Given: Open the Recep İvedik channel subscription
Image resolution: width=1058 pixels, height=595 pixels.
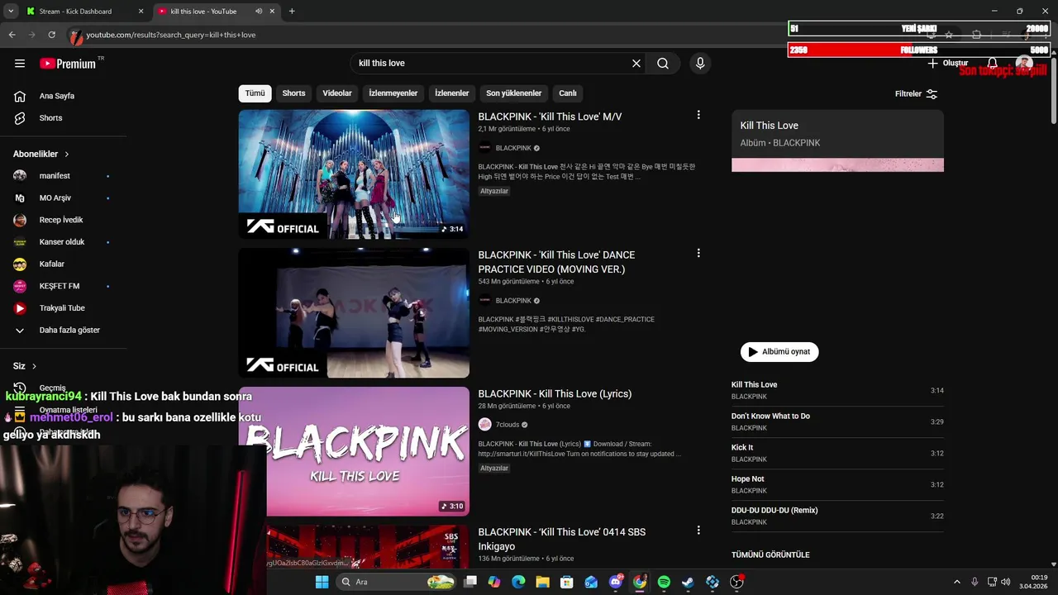Looking at the screenshot, I should 62,220.
